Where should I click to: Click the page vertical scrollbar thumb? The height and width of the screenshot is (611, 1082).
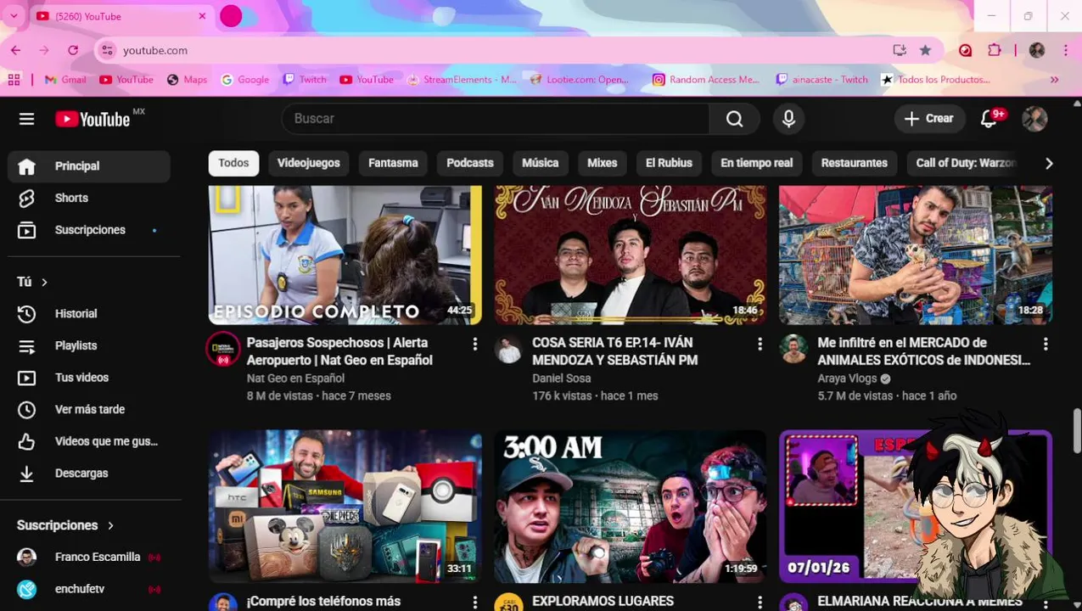(x=1077, y=430)
